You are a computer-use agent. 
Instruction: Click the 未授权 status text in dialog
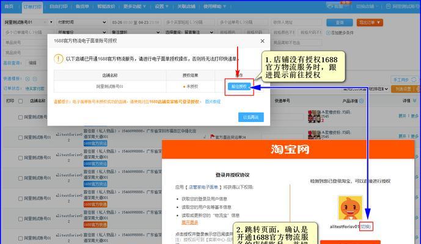[x=192, y=87]
